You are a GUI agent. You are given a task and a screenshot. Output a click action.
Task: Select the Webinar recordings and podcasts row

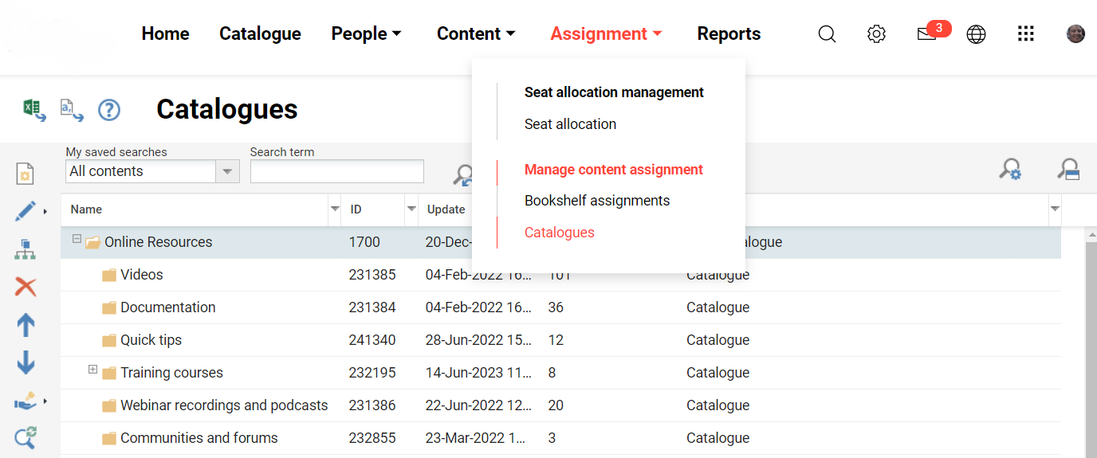click(224, 405)
